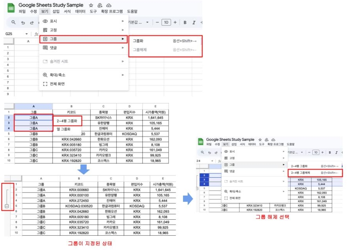The image size is (347, 250).
Task: Choose 2~4행 그룹해제 in the right screenshot submenu
Action: click(x=315, y=173)
